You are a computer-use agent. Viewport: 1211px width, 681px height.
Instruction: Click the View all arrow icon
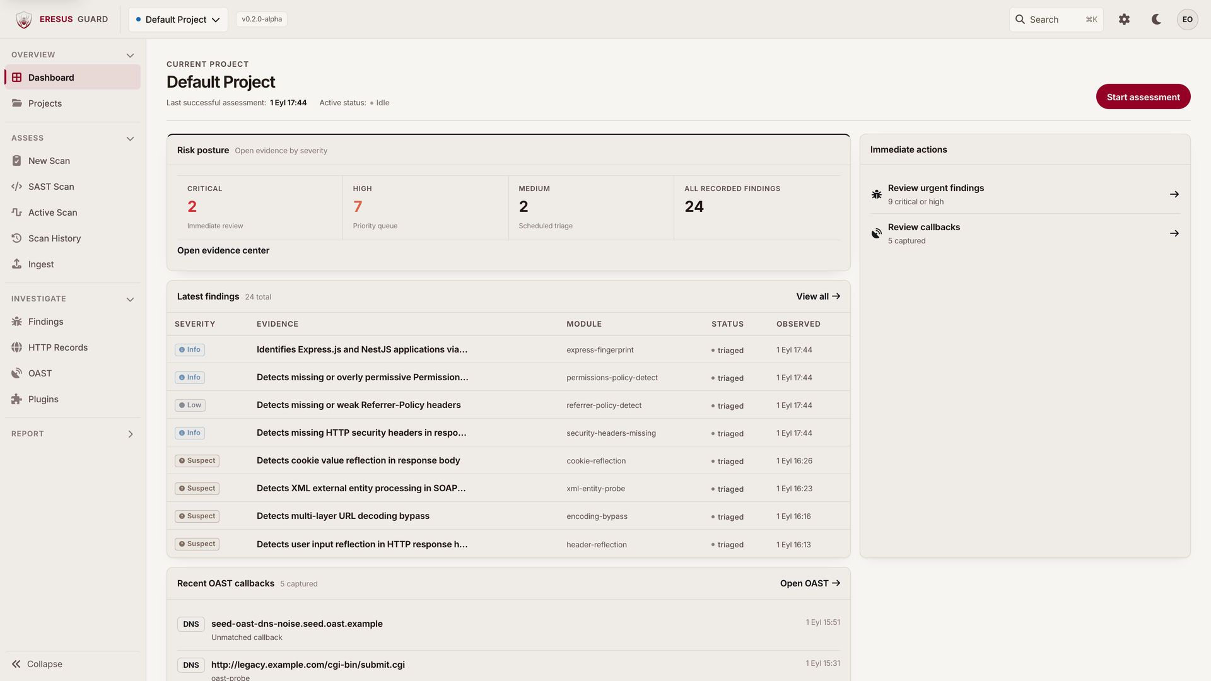pos(836,296)
